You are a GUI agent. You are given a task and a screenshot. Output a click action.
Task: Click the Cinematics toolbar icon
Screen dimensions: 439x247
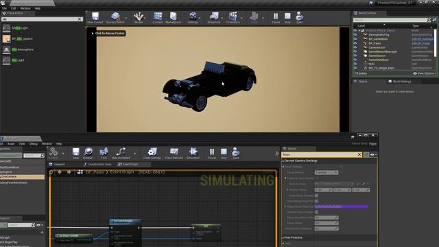point(233,18)
